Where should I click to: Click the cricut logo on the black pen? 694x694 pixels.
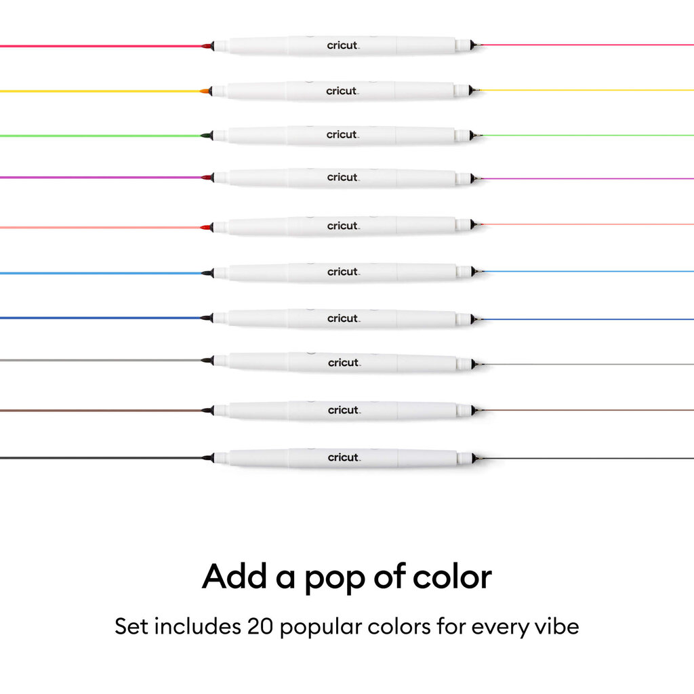[343, 457]
